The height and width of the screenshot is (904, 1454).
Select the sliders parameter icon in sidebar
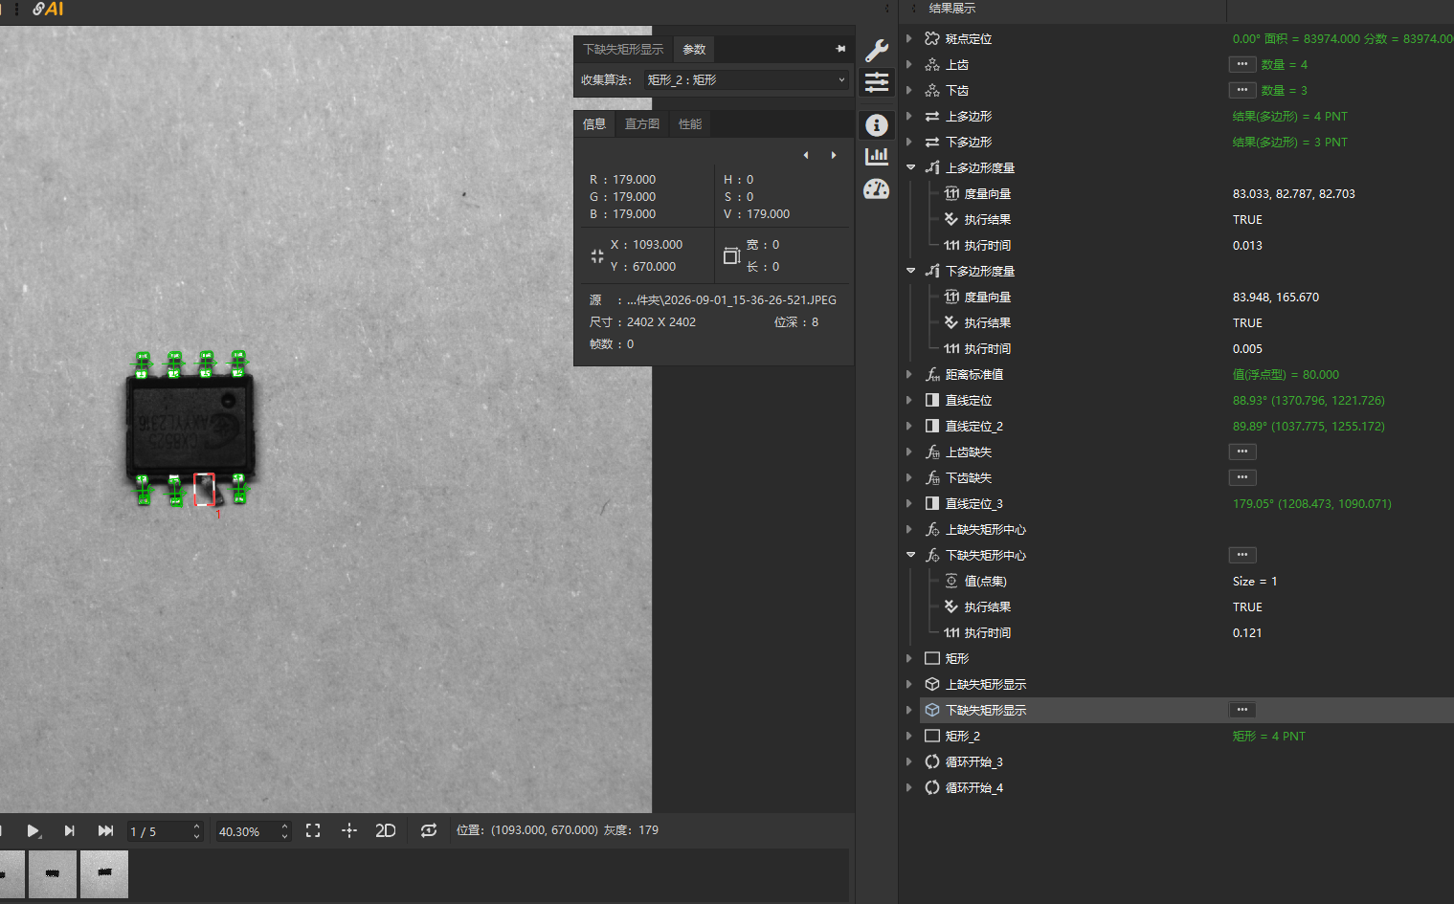[x=877, y=83]
